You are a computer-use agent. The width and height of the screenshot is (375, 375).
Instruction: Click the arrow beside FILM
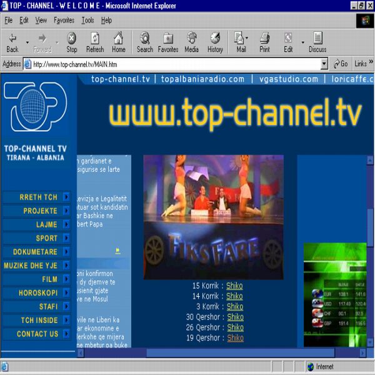(x=66, y=279)
